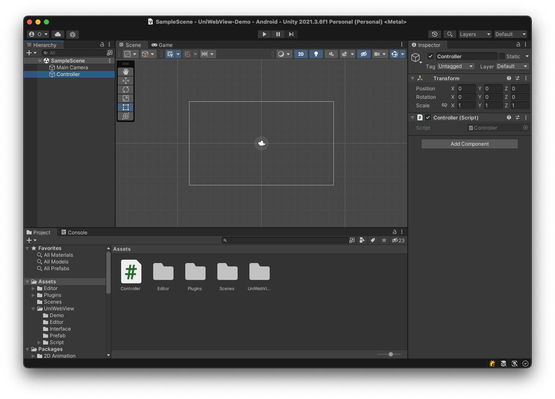Screen dimensions: 555x399
Task: Uncheck the Controller Script enabled checkbox
Action: click(428, 118)
